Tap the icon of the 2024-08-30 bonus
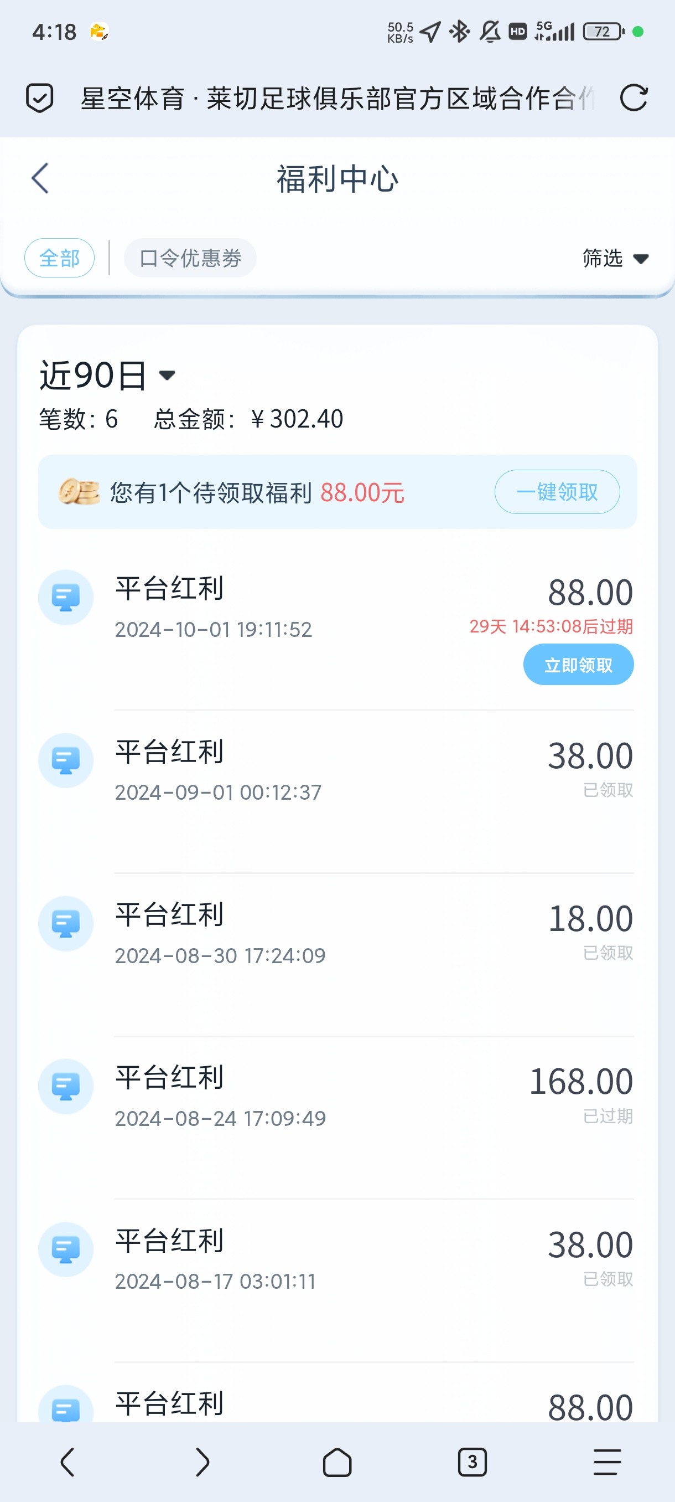 pos(66,924)
